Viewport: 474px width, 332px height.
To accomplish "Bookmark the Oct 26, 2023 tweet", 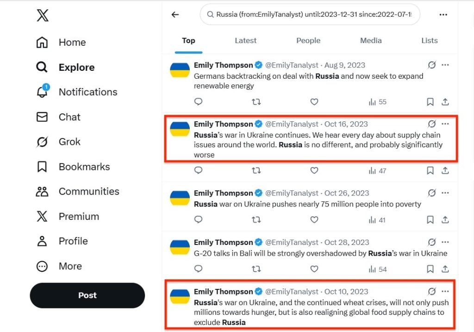I will pyautogui.click(x=430, y=220).
